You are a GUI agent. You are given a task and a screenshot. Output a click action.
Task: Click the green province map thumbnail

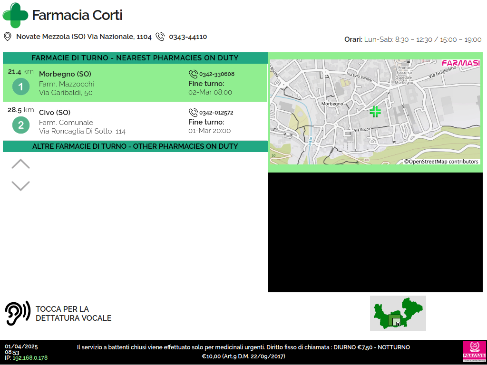pyautogui.click(x=398, y=313)
